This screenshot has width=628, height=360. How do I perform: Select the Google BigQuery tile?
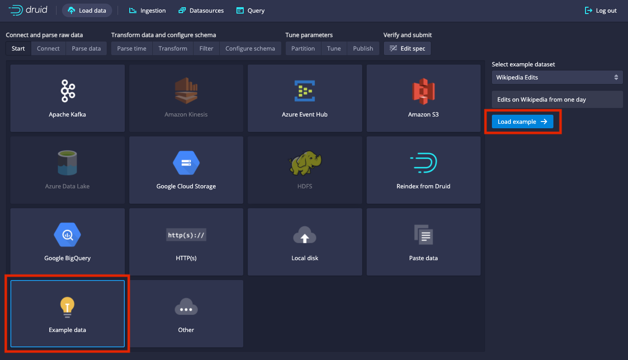(x=67, y=242)
